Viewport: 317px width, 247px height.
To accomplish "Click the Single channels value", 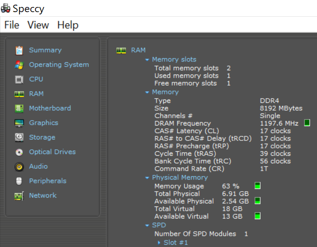I will tap(270, 116).
